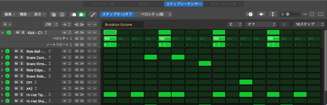
Task: Decrement all rows value down arrow in header
Action: point(90,24)
